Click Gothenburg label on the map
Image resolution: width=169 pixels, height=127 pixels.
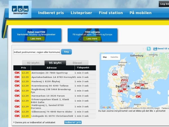click(x=137, y=56)
